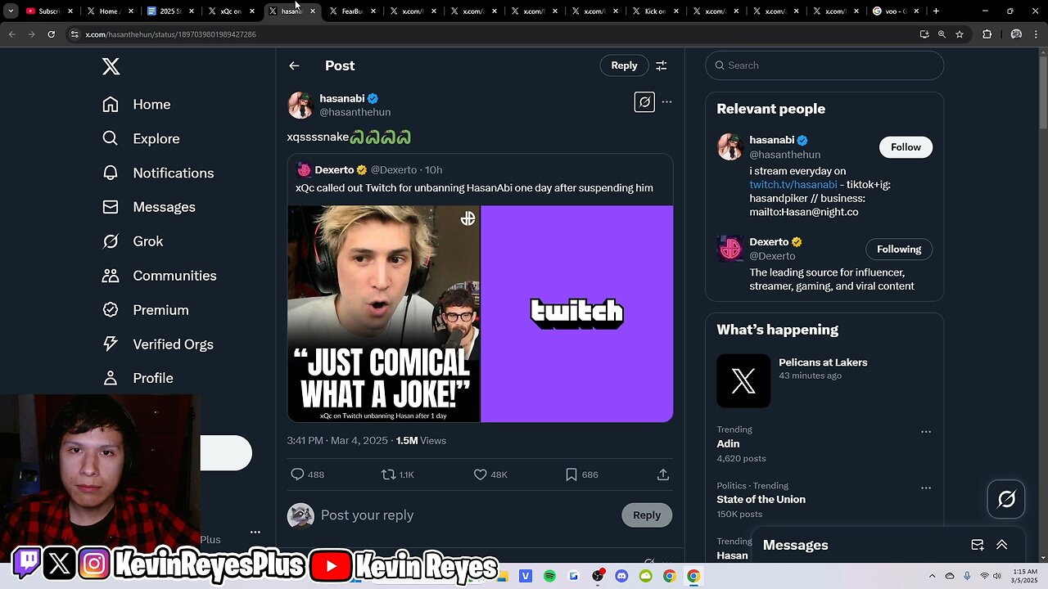Click the address bar URL
Image resolution: width=1048 pixels, height=589 pixels.
pos(170,34)
